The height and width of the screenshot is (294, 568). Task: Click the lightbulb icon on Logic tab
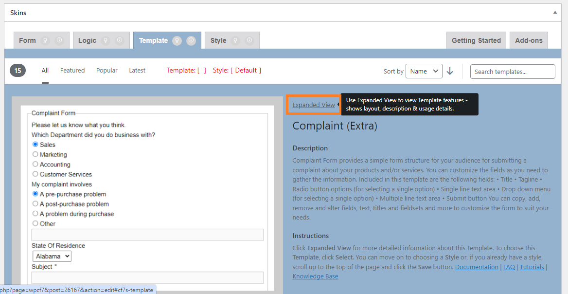pos(106,41)
